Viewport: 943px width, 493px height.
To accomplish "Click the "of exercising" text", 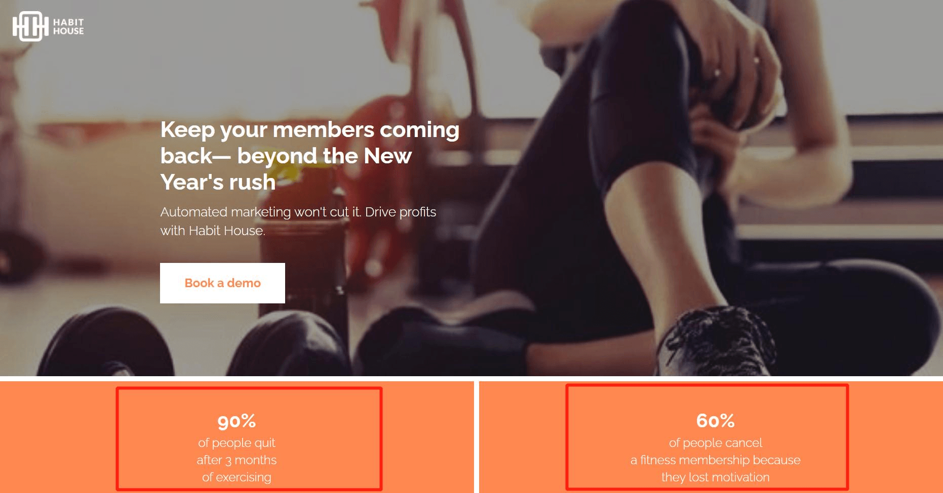I will (x=237, y=477).
